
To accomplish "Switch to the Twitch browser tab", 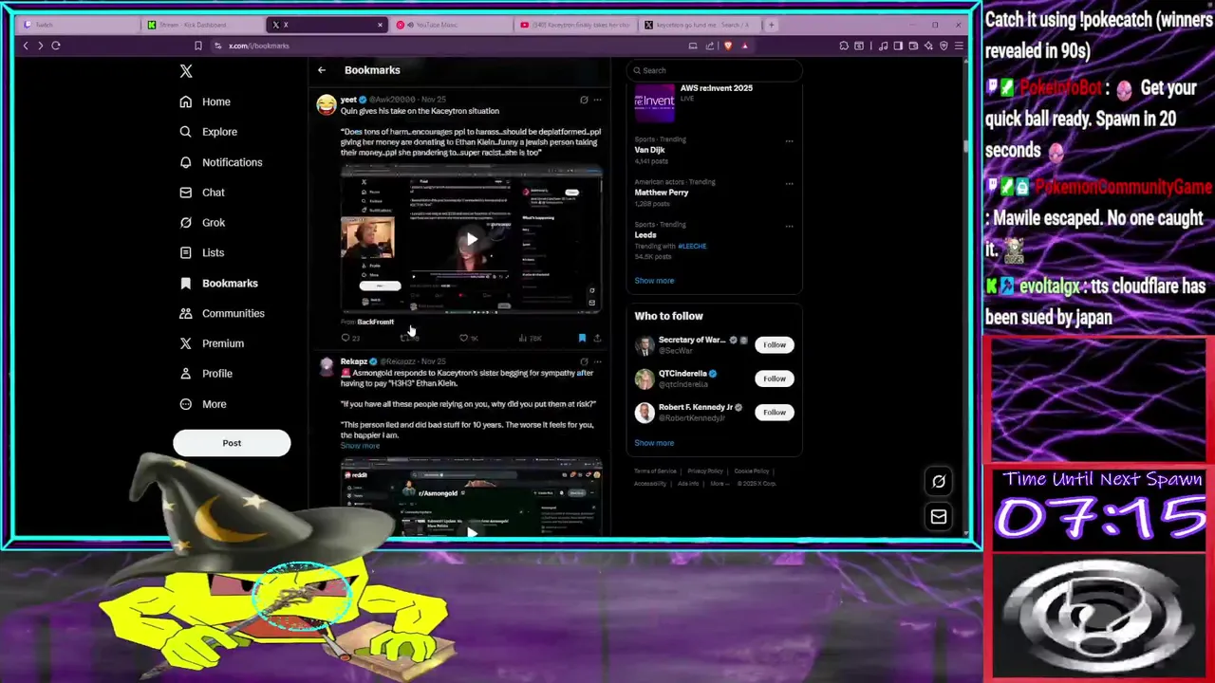I will (x=76, y=25).
